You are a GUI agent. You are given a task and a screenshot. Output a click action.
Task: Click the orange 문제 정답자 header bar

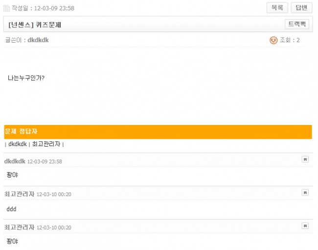click(158, 132)
